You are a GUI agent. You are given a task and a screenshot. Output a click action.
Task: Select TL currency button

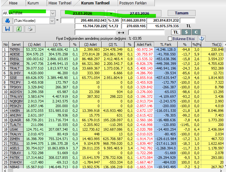(176, 32)
